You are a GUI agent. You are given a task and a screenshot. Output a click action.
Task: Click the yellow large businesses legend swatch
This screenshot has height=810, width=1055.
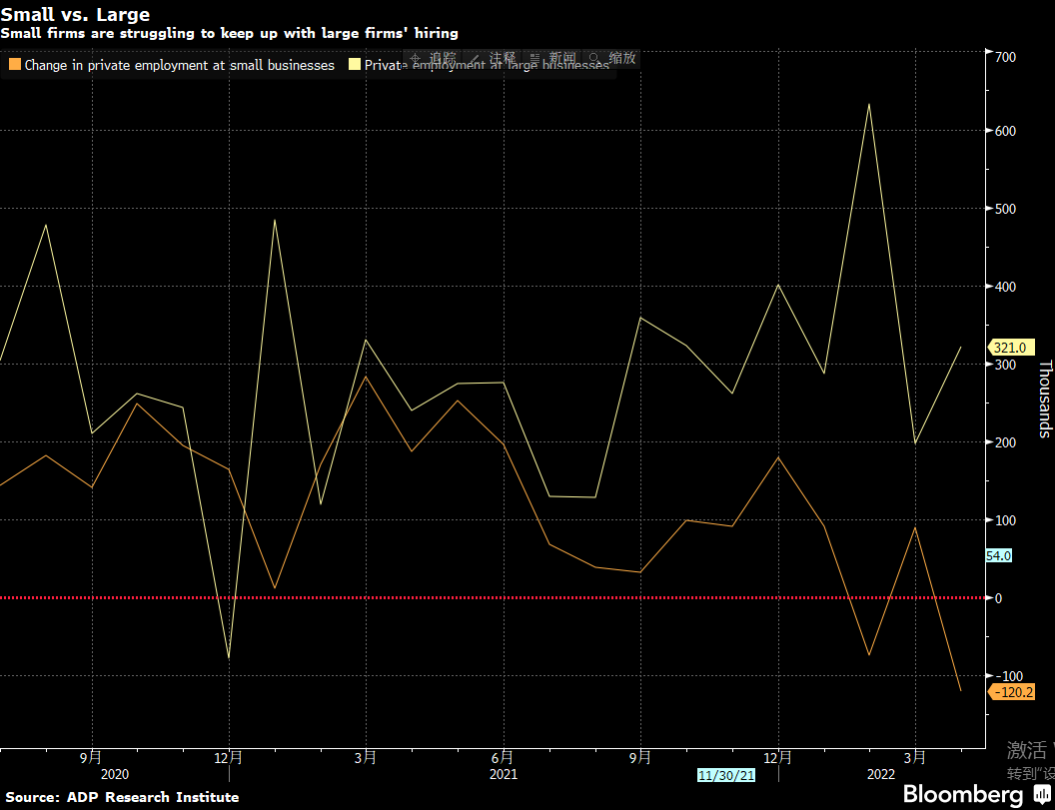(x=354, y=65)
